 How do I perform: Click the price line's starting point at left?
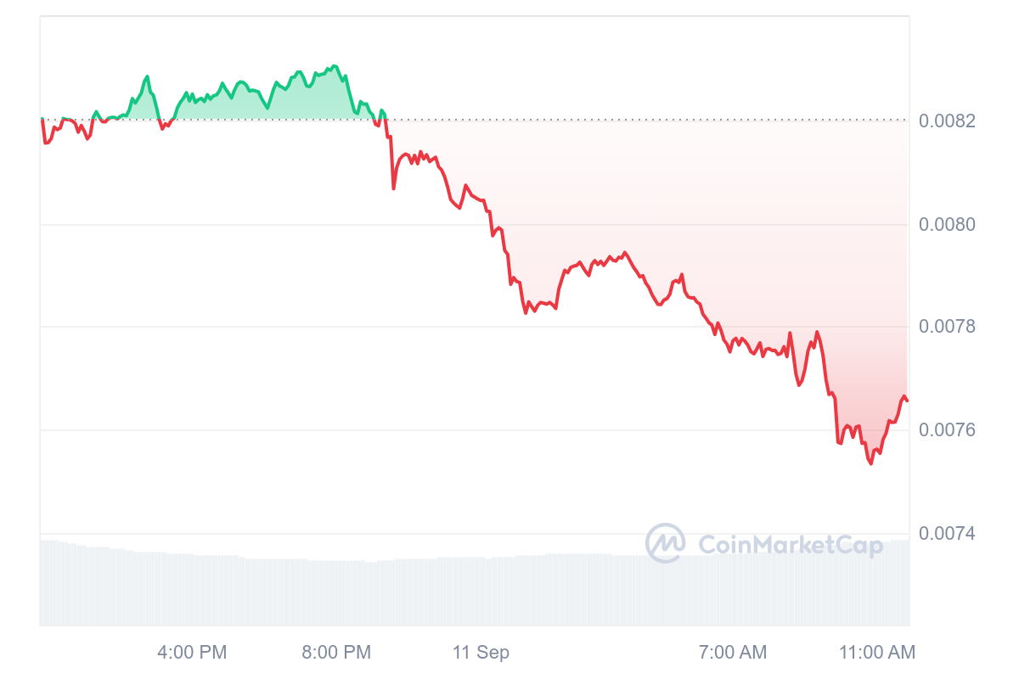[42, 119]
